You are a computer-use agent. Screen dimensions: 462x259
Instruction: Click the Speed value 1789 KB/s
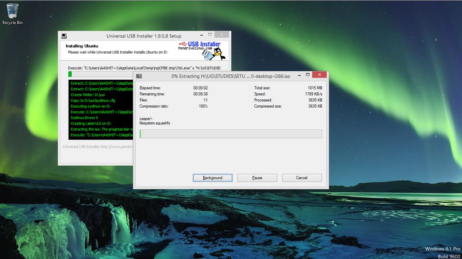[314, 94]
